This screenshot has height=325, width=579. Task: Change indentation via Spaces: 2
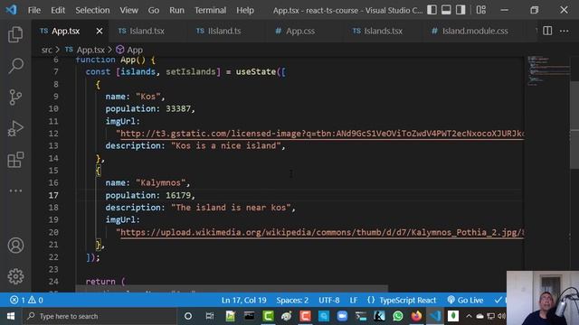(292, 300)
